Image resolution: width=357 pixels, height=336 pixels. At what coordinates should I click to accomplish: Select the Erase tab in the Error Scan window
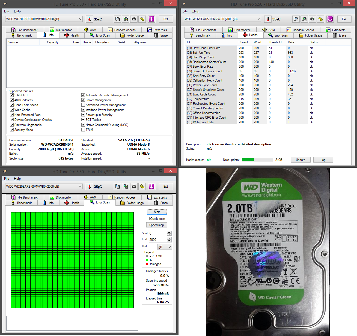point(161,203)
